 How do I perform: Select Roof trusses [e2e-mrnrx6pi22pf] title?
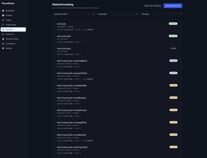click(x=72, y=135)
